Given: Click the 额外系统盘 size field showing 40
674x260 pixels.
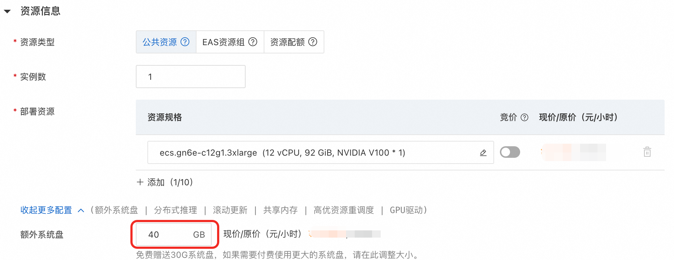Looking at the screenshot, I should pos(174,234).
